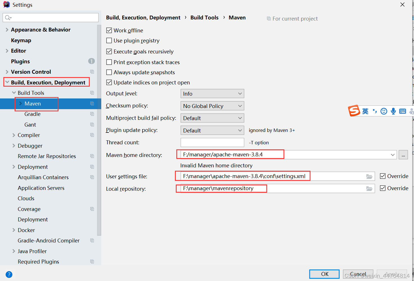Viewport: 414px width, 281px height.
Task: Click the Plugins update count badge
Action: click(91, 61)
